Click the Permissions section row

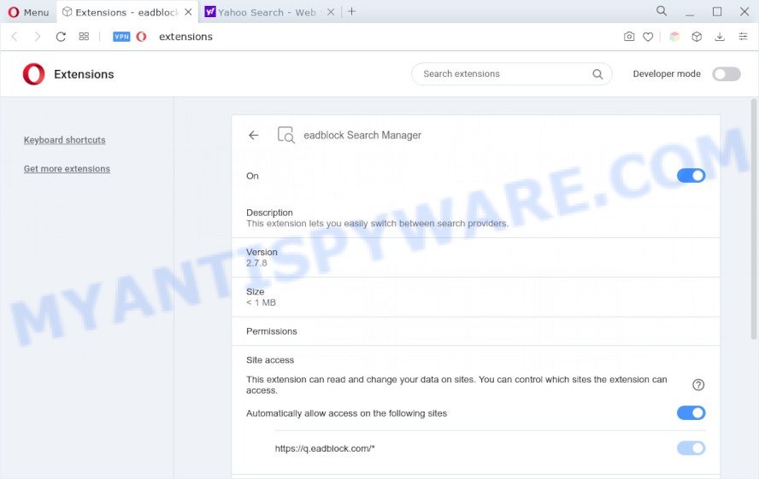point(476,331)
